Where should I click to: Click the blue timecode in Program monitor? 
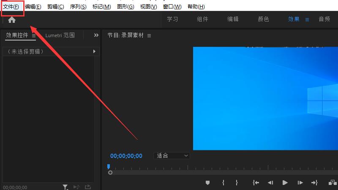tap(126, 156)
